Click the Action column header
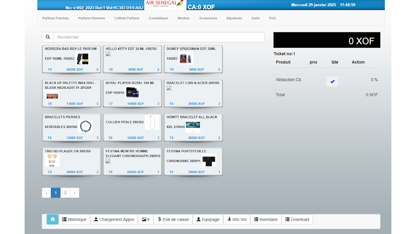The image size is (416, 234). click(x=358, y=62)
